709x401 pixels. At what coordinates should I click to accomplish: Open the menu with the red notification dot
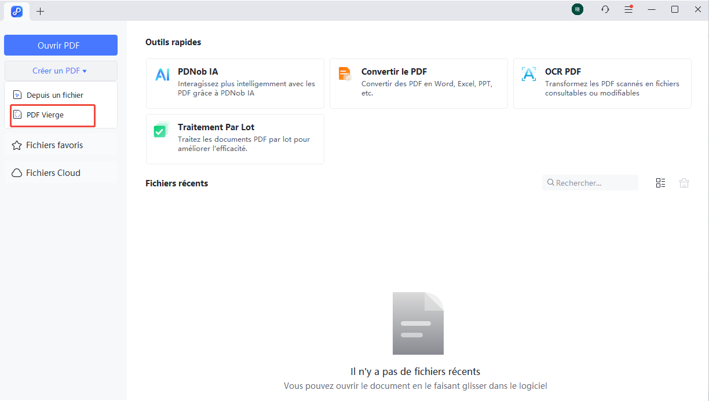[628, 9]
